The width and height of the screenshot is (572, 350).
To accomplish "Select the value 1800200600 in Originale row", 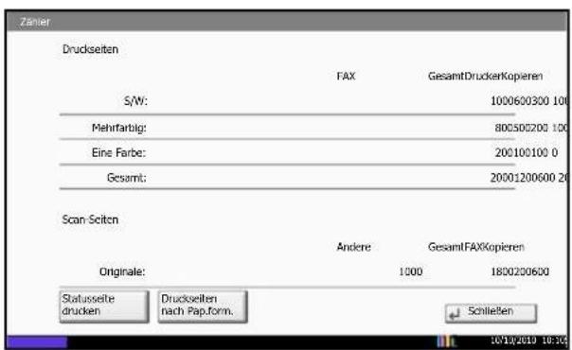I will click(520, 271).
